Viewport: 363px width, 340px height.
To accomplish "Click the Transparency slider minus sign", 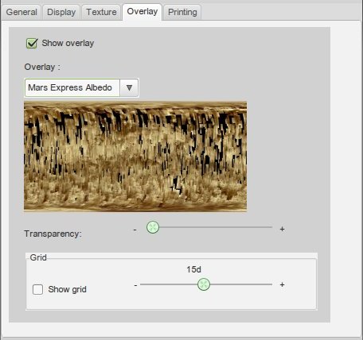I will pos(135,230).
